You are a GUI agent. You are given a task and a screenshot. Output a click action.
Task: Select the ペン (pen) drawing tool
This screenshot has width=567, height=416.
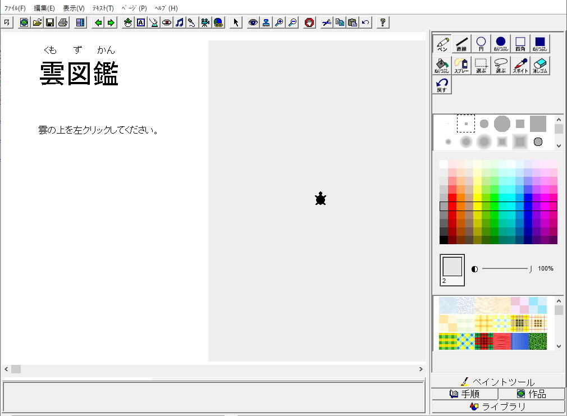442,44
